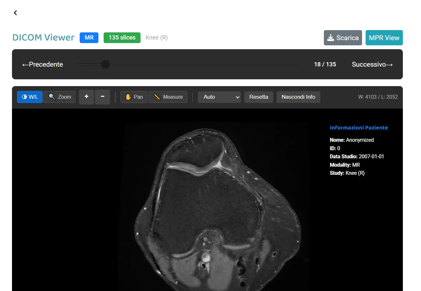Click the Scarica download icon
This screenshot has height=291, width=421.
(x=331, y=38)
